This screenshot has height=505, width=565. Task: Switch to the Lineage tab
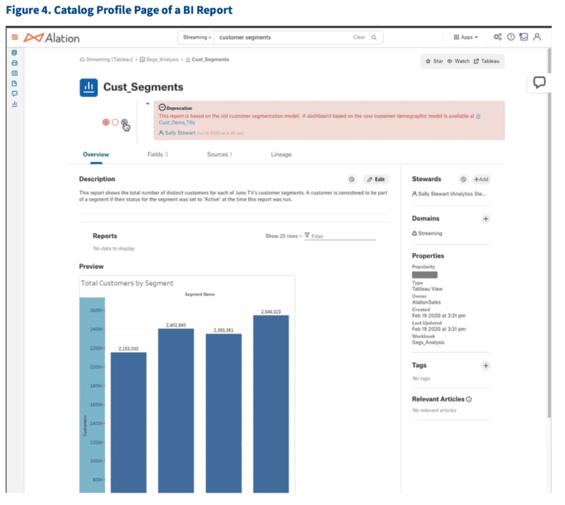click(281, 154)
